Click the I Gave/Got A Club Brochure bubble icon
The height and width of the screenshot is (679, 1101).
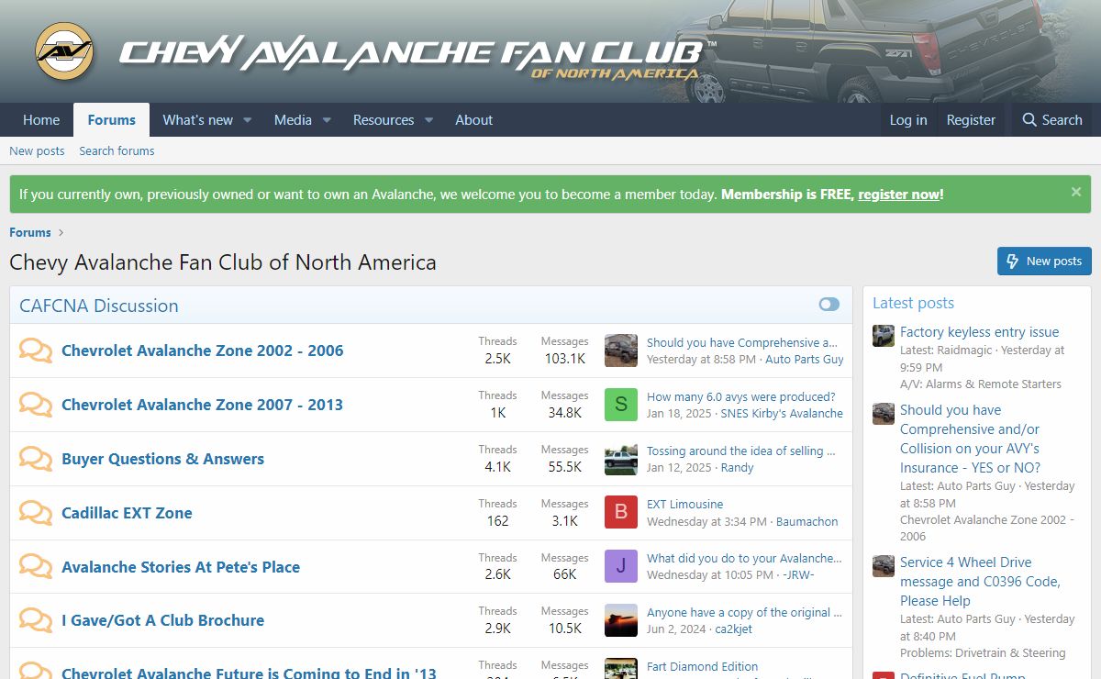(36, 620)
